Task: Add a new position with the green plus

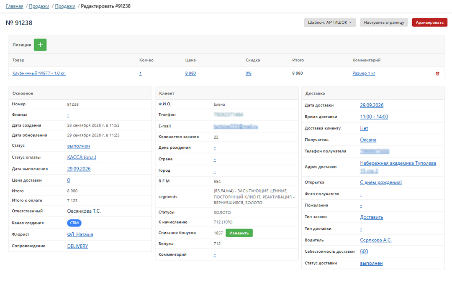Action: [x=40, y=45]
